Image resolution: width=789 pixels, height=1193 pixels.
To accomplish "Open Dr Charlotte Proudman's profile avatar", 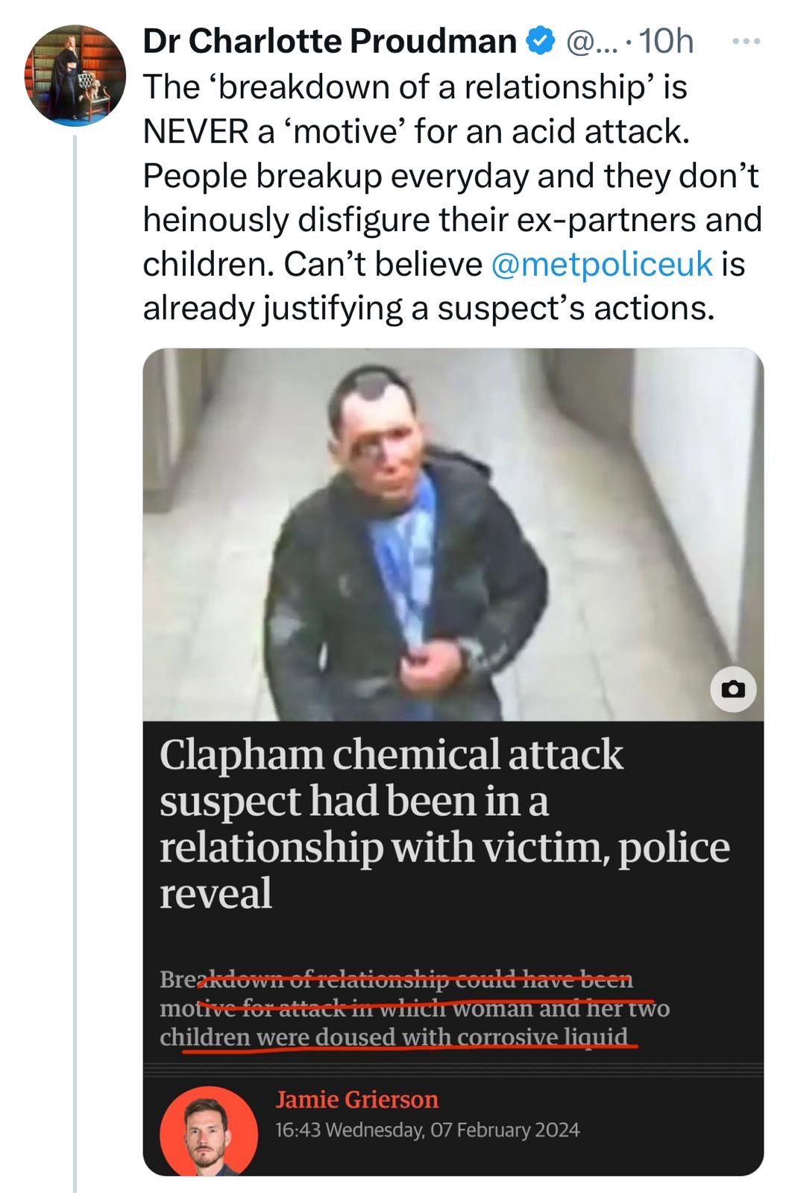I will (x=75, y=75).
